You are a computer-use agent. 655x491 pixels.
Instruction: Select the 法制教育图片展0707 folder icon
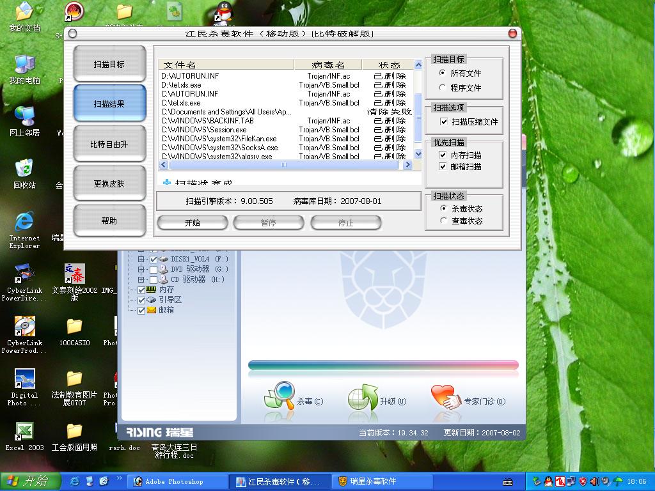pyautogui.click(x=74, y=387)
